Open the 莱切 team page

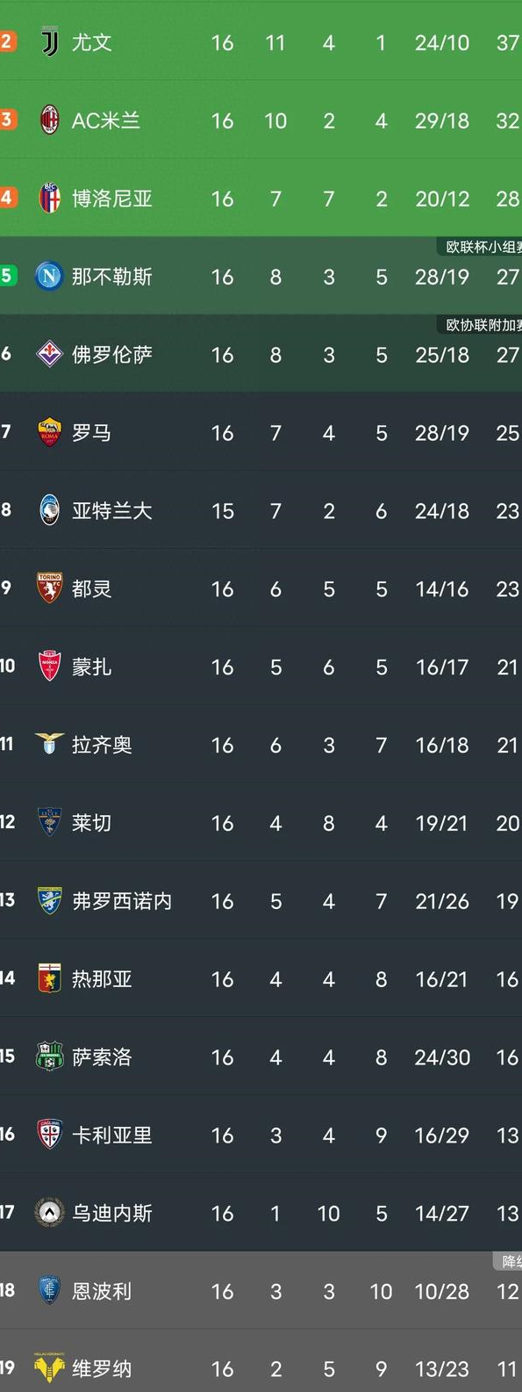[x=92, y=823]
